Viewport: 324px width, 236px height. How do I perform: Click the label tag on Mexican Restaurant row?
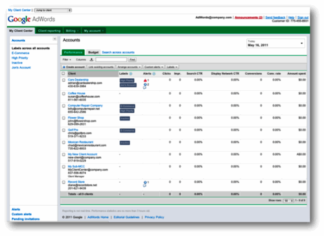pyautogui.click(x=125, y=143)
